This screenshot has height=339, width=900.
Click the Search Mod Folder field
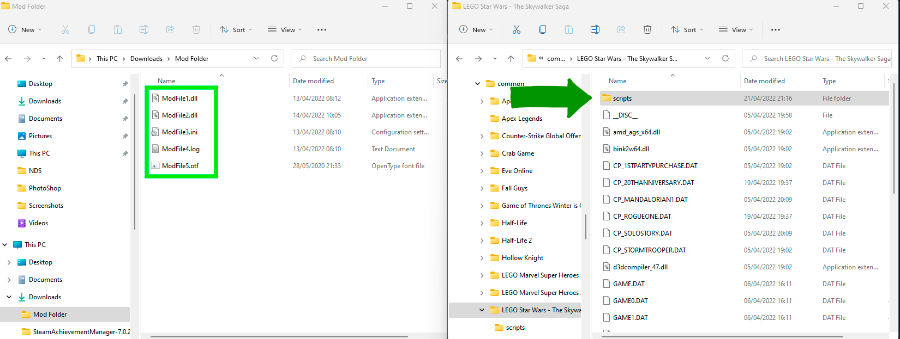365,59
